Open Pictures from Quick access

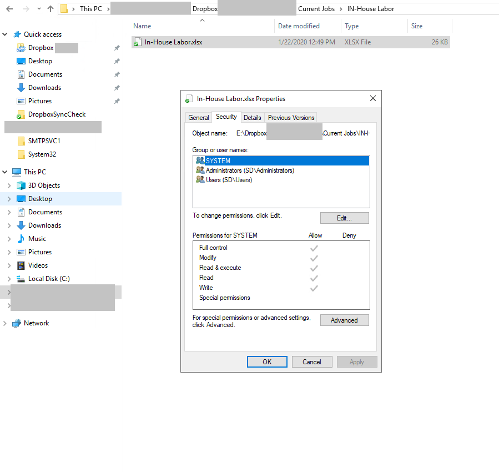(41, 101)
